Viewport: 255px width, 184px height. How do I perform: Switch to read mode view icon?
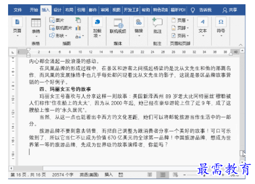(150, 175)
